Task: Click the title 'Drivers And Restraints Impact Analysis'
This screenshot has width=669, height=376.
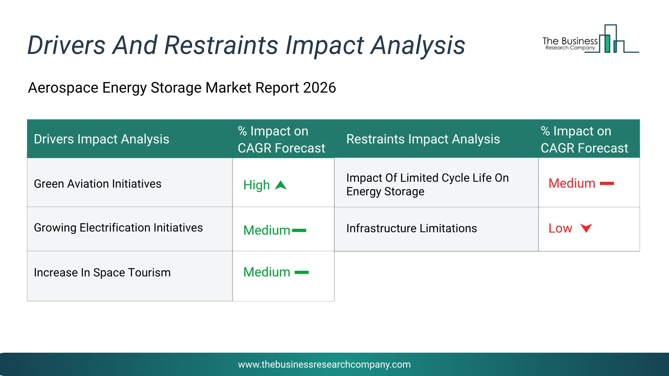Action: 246,45
